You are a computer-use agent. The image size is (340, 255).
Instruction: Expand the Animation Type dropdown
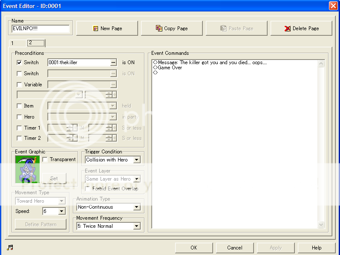136,207
